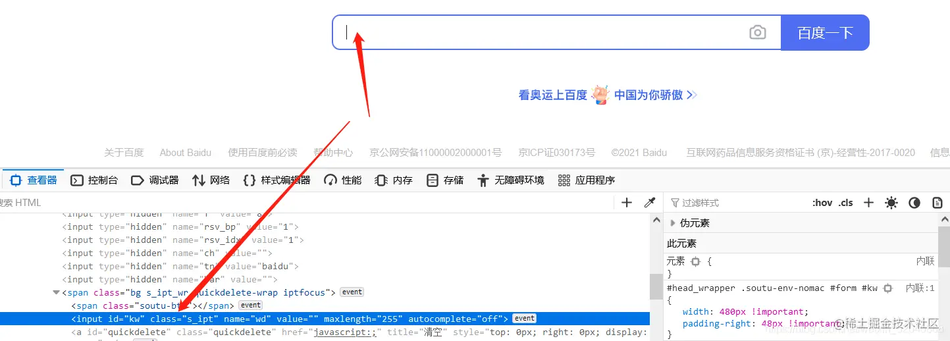Switch to the 存储 storage tab
Image resolution: width=950 pixels, height=341 pixels.
(445, 180)
